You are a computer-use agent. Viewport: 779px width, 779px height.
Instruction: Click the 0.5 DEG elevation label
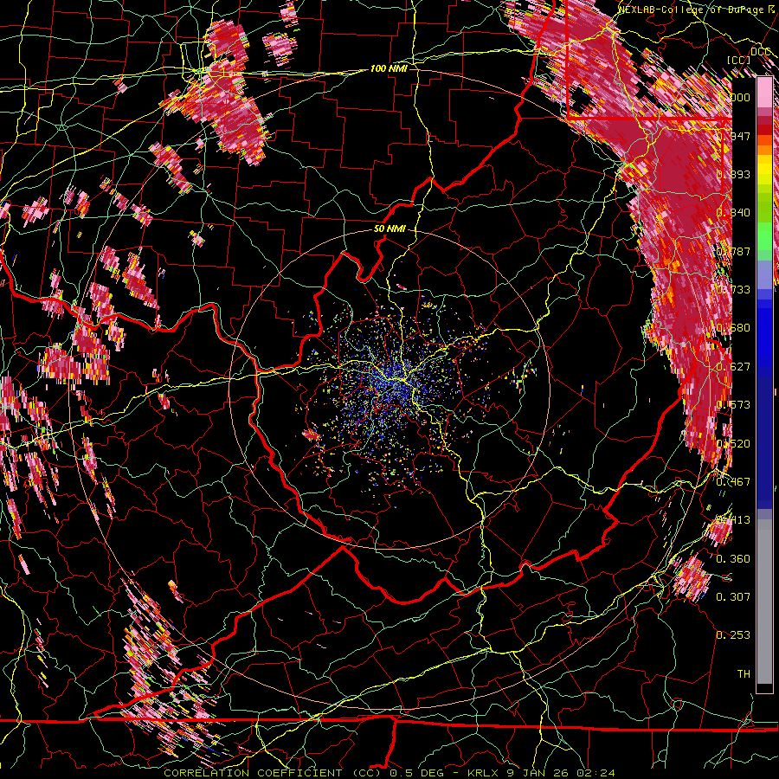coord(418,773)
